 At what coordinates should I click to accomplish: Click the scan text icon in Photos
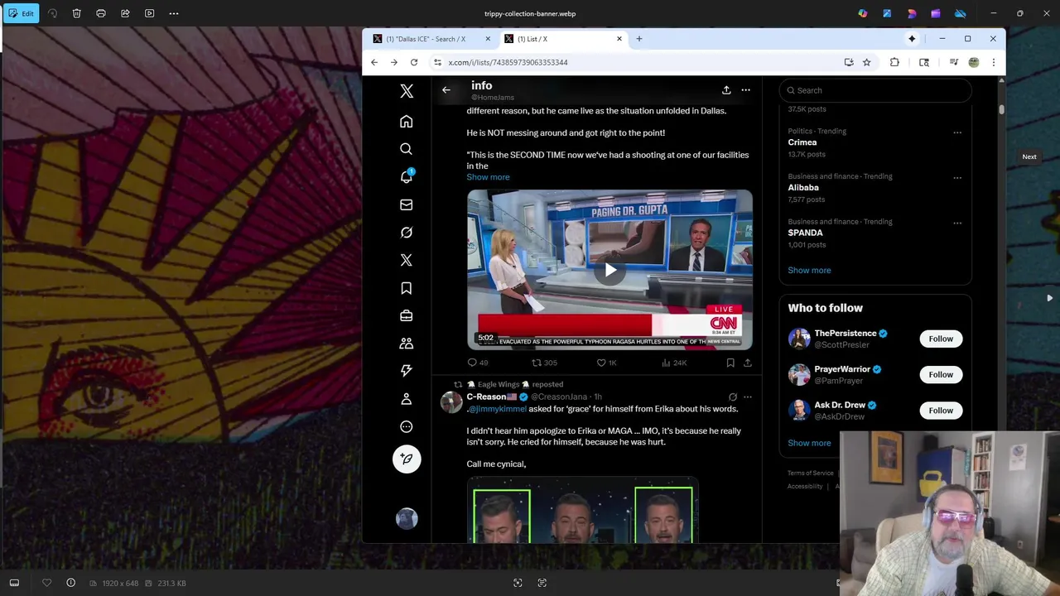point(542,583)
